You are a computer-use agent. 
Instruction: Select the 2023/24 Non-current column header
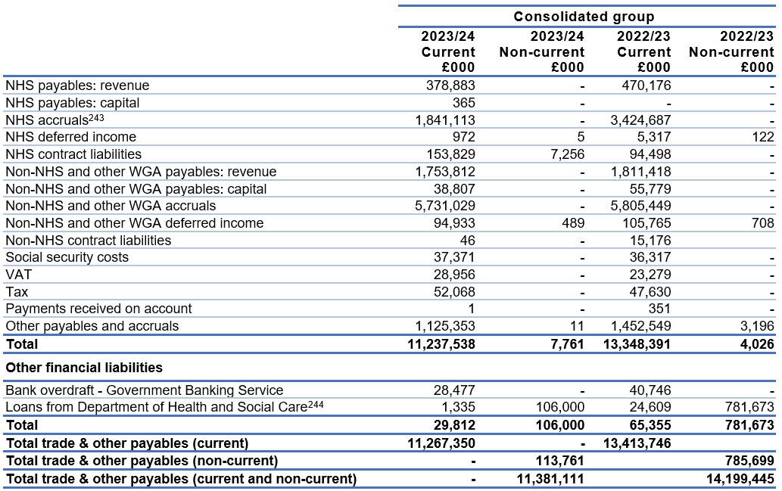click(541, 51)
